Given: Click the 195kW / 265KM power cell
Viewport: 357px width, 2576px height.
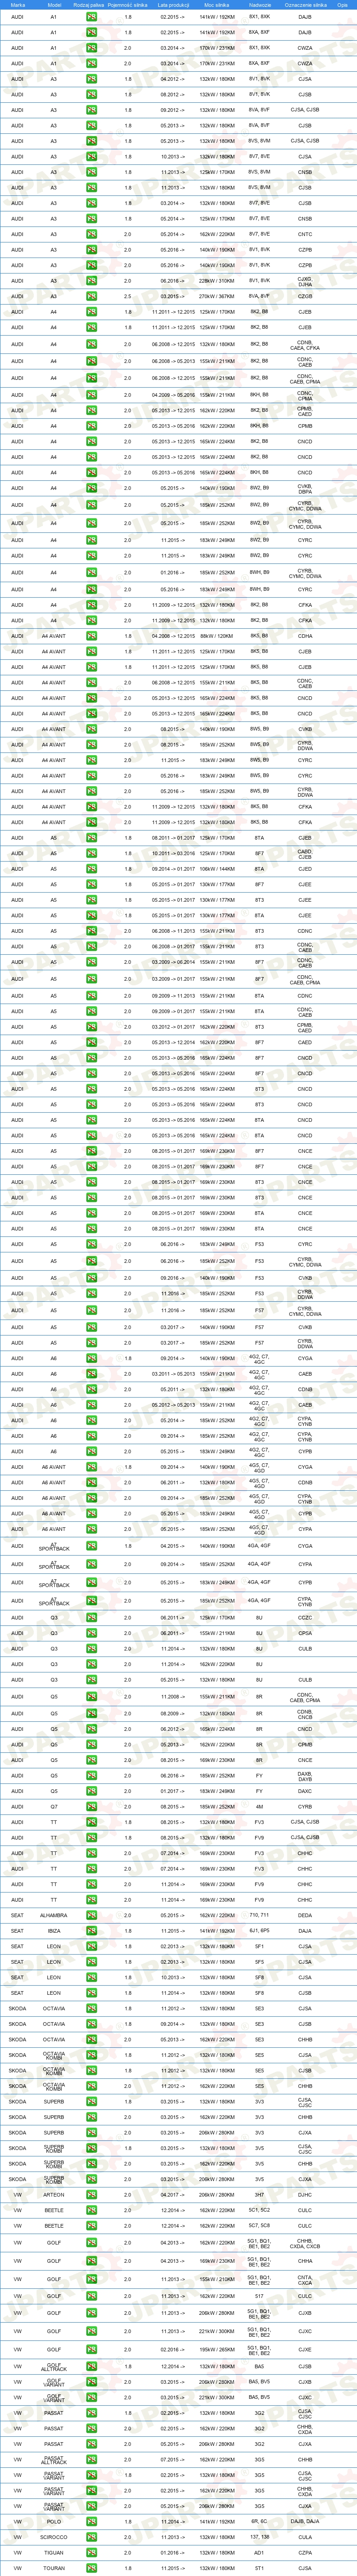Looking at the screenshot, I should click(216, 2350).
